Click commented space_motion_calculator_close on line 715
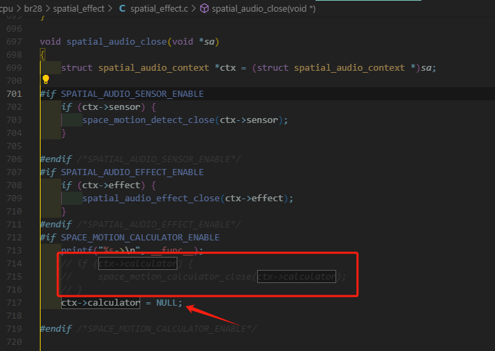This screenshot has width=495, height=351. tap(175, 277)
